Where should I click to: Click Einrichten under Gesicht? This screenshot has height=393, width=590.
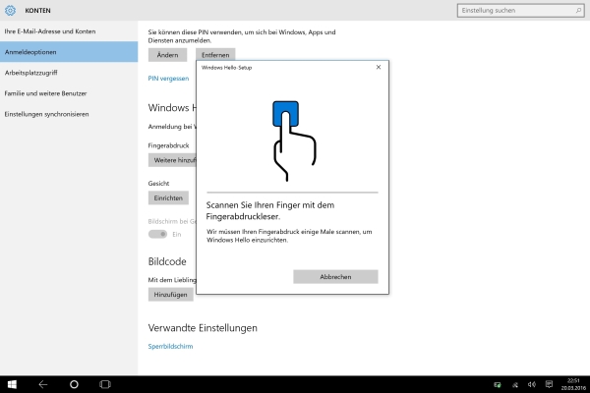point(168,197)
